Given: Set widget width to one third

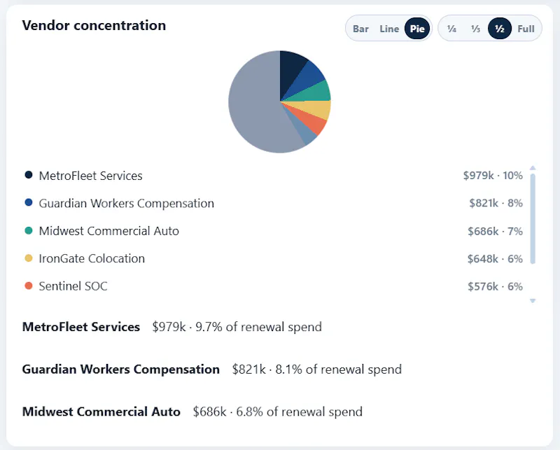Looking at the screenshot, I should click(x=475, y=29).
